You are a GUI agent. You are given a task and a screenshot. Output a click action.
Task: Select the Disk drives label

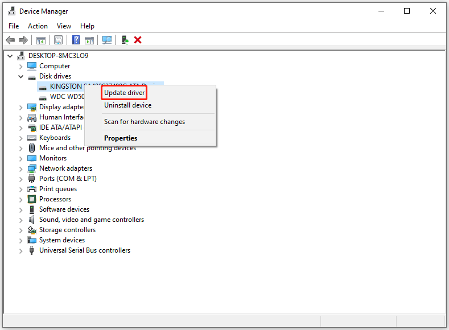pyautogui.click(x=55, y=76)
